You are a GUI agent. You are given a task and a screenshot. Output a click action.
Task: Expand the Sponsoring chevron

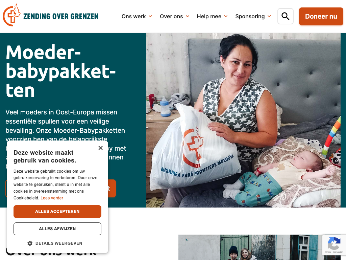pyautogui.click(x=269, y=16)
